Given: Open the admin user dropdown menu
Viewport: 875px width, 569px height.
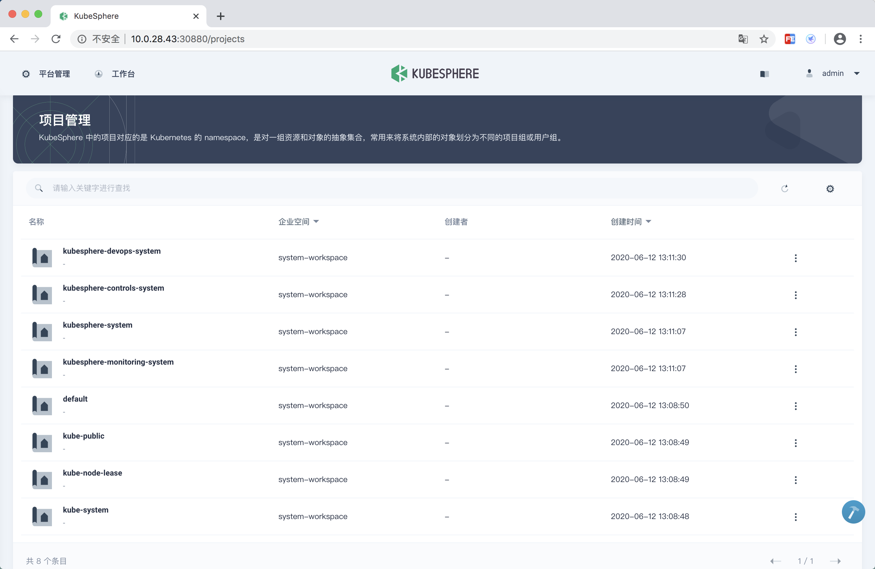Looking at the screenshot, I should [x=833, y=74].
